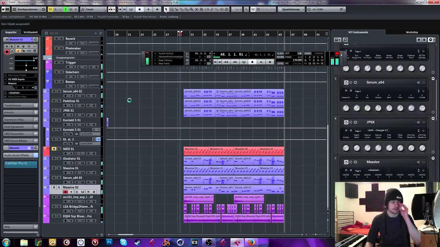Open the Steinberg Hub menu
This screenshot has width=440, height=247.
pyautogui.click(x=169, y=2)
